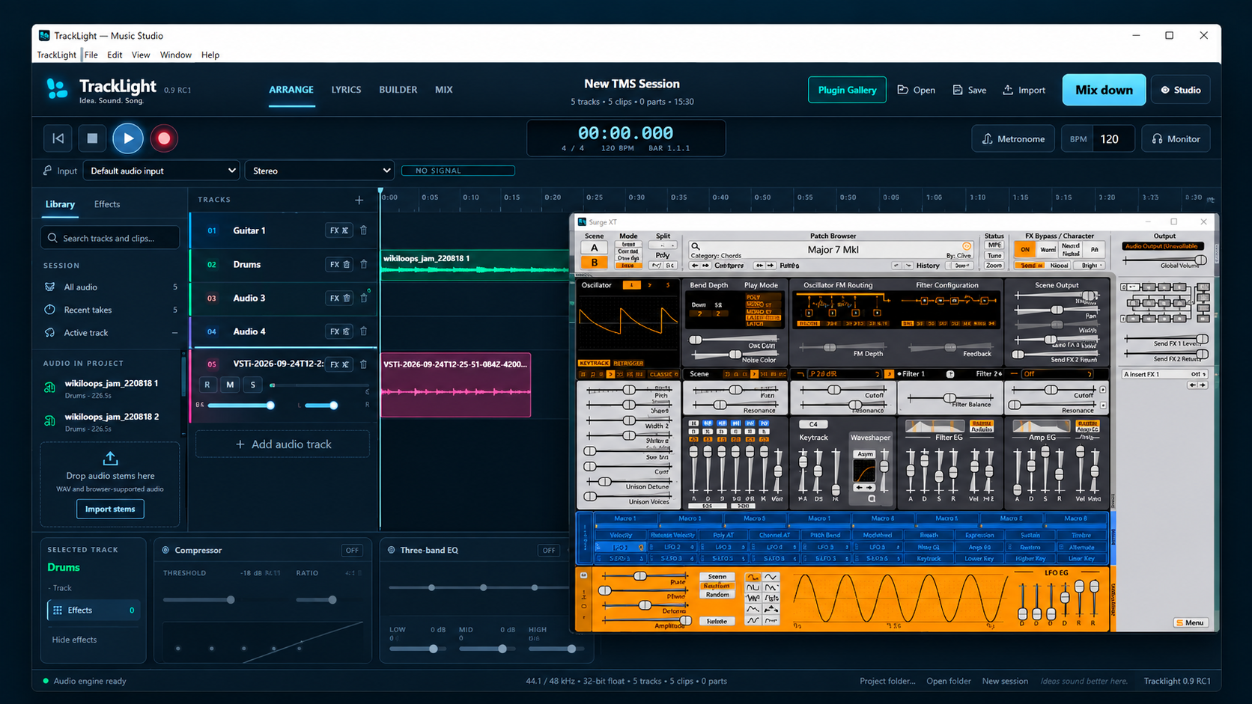Delete the Drums track via trash icon
Screen dimensions: 1252x704
pyautogui.click(x=364, y=264)
